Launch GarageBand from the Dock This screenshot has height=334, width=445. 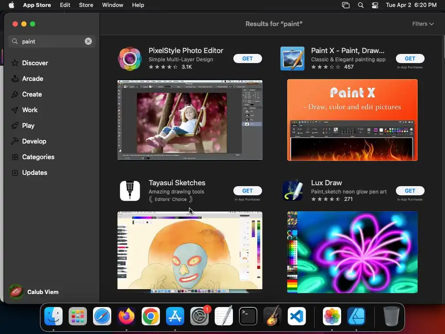click(x=272, y=316)
